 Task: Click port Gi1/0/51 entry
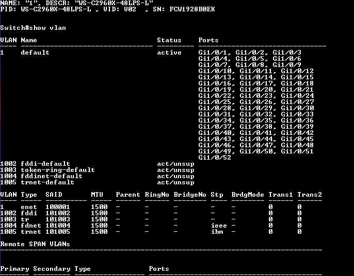pyautogui.click(x=297, y=151)
